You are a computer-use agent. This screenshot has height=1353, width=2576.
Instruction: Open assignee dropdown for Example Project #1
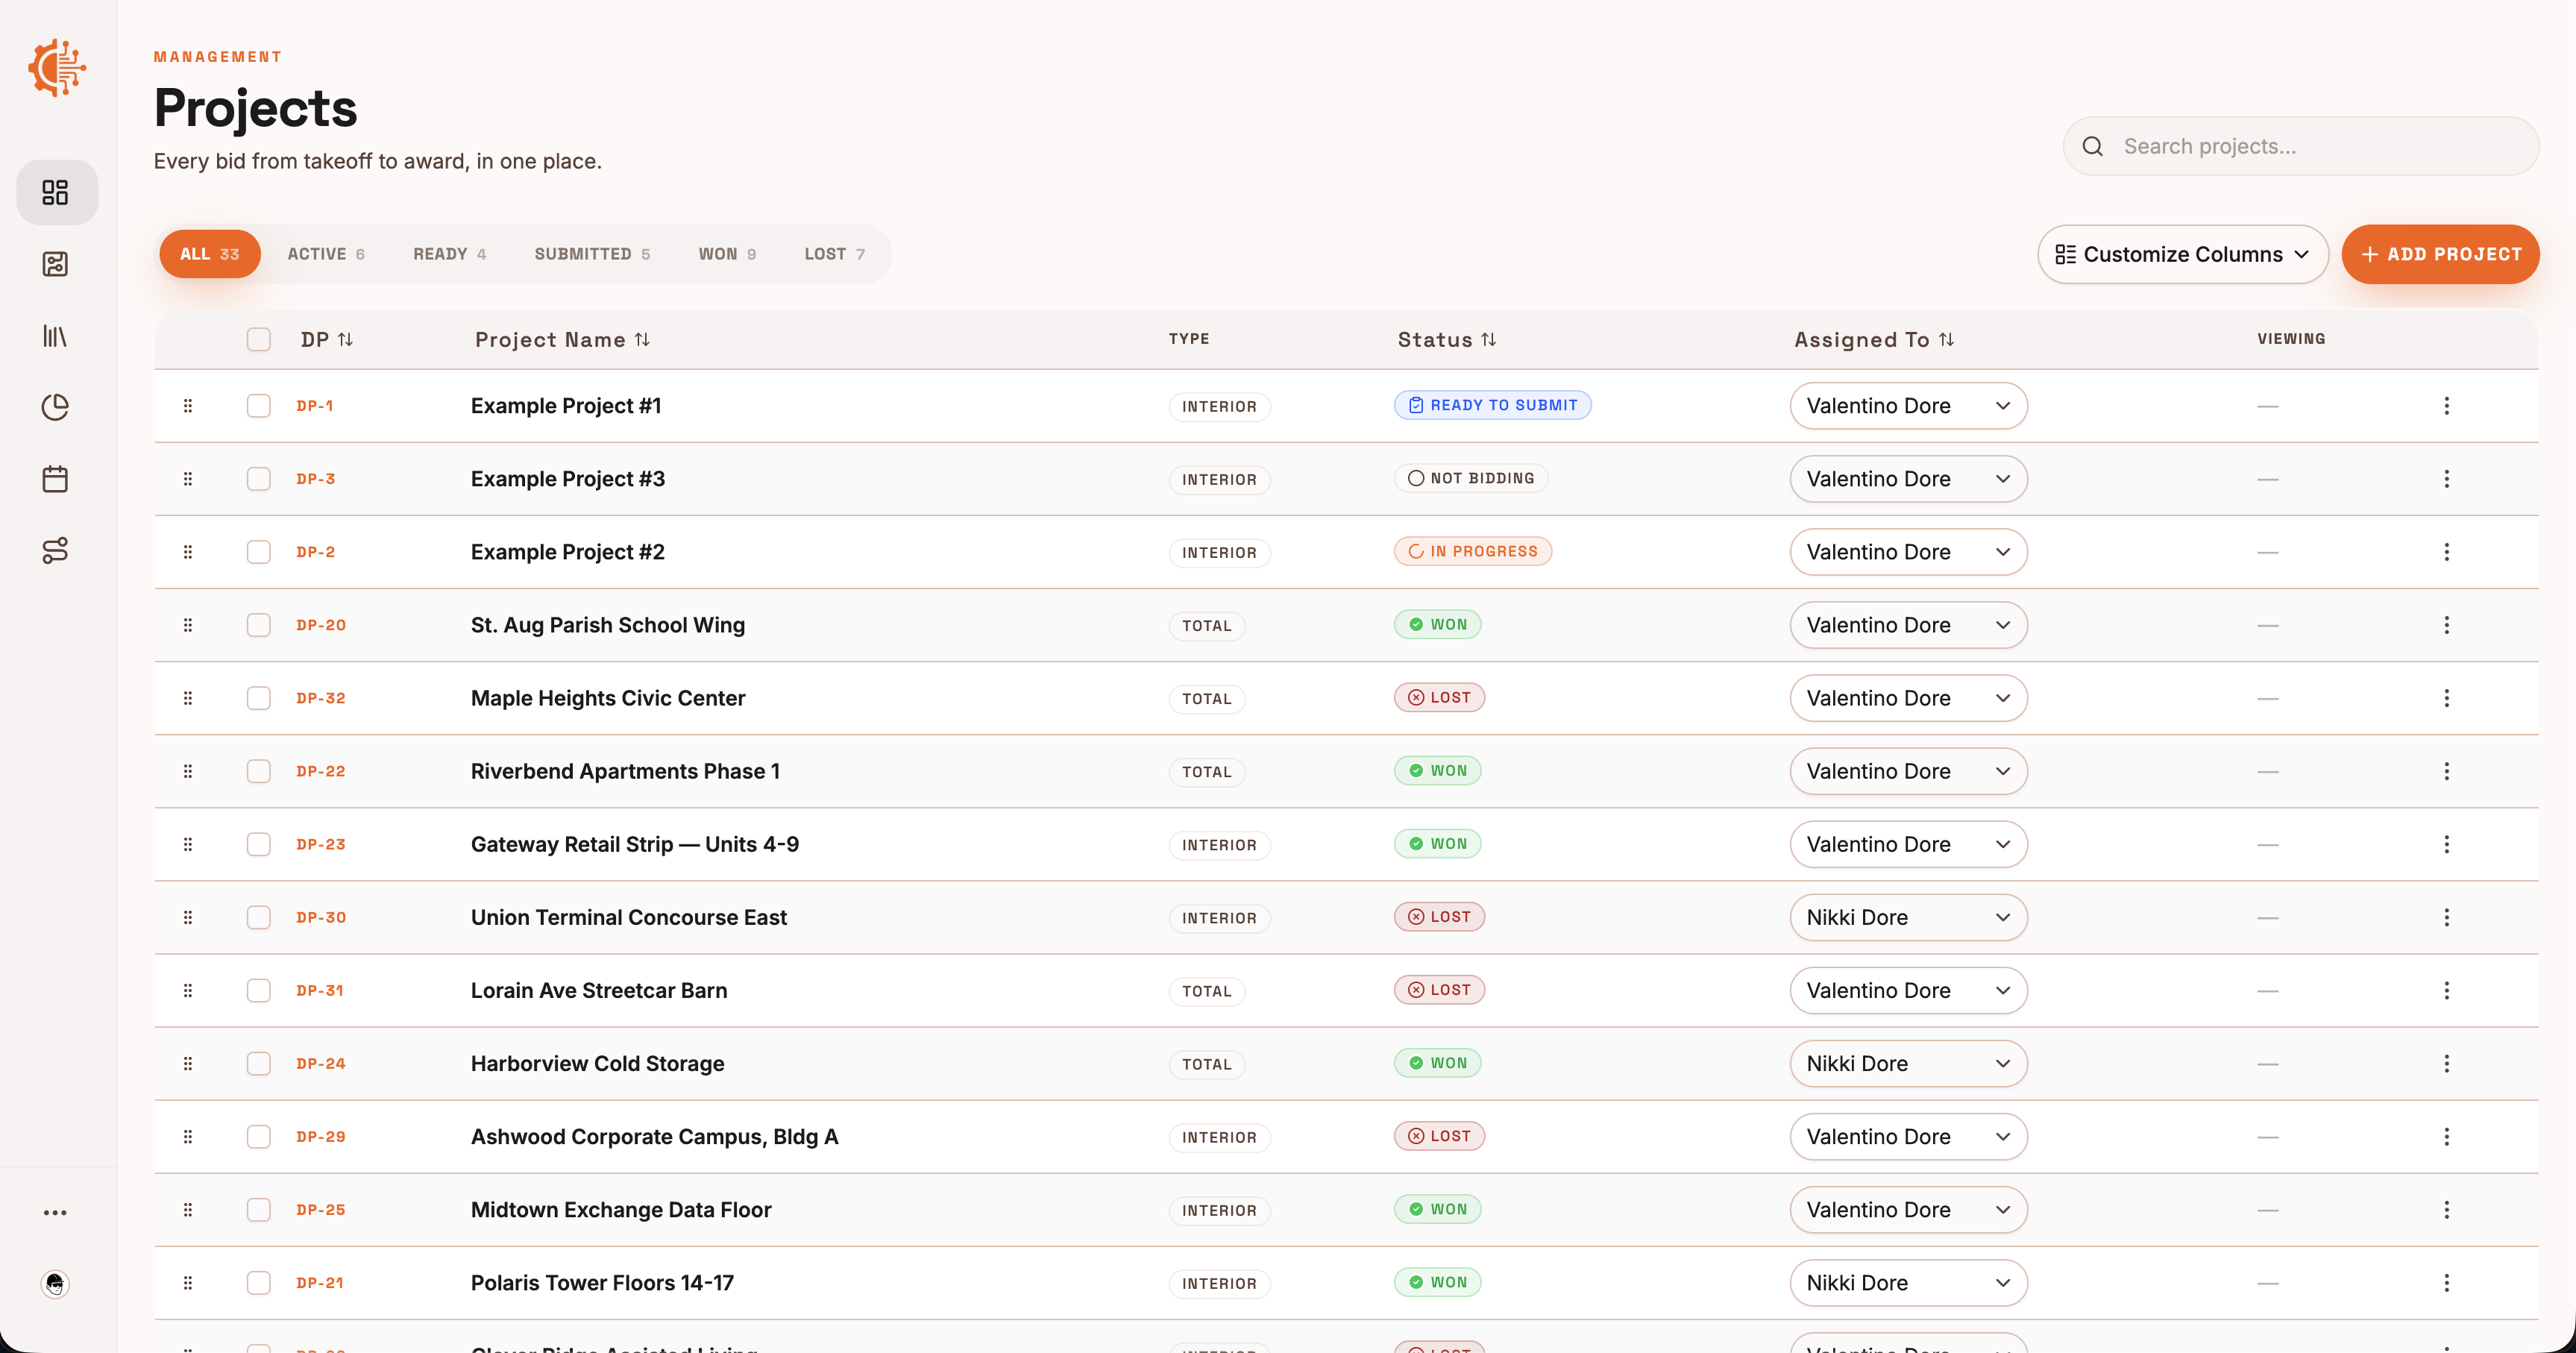[1908, 406]
